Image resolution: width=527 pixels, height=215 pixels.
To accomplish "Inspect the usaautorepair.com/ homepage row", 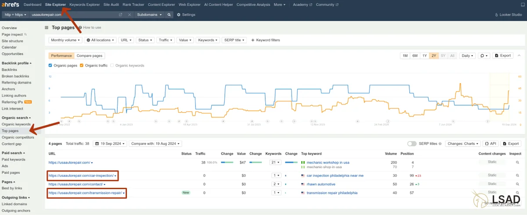I will click(518, 162).
